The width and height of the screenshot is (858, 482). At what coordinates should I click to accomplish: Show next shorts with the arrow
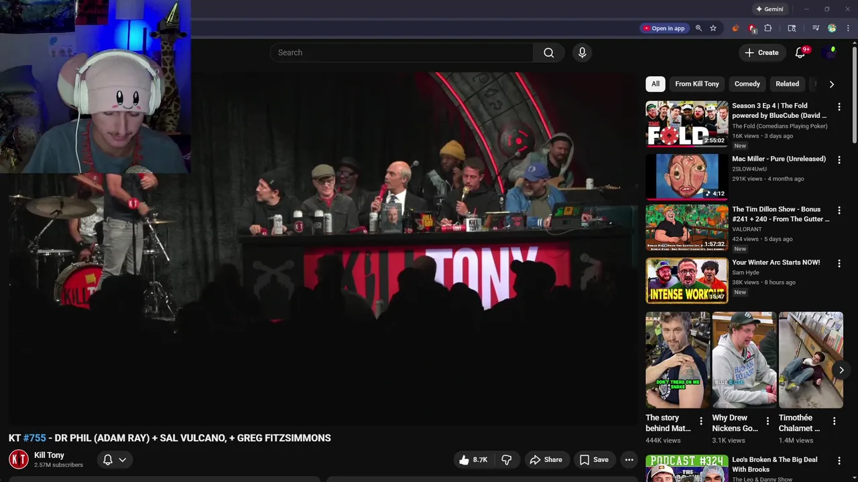pyautogui.click(x=841, y=370)
